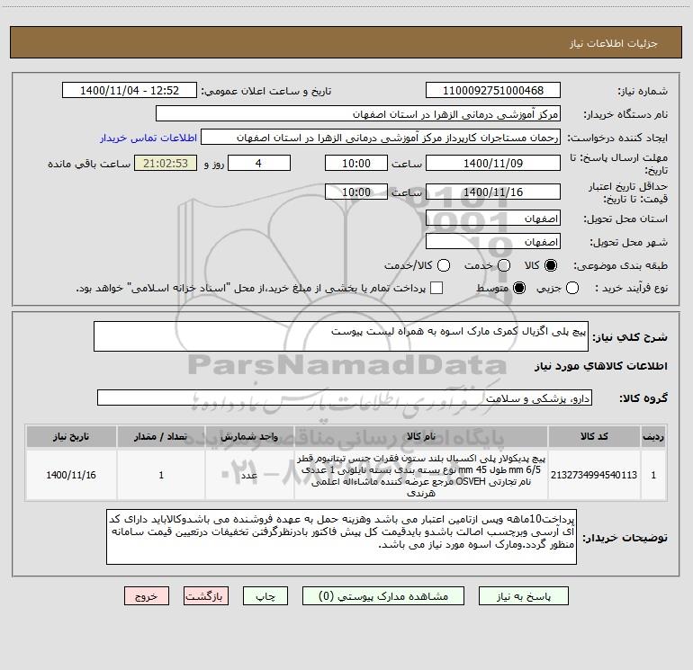Click the goods group field دارو، پزشکی و سلامت

tap(345, 398)
